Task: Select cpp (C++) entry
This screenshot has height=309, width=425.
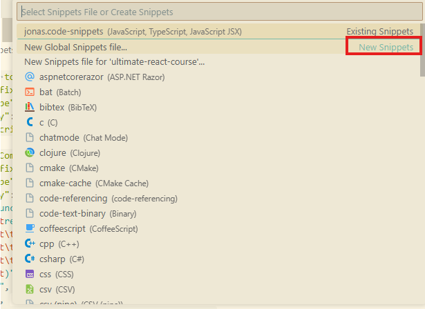Action: [218, 243]
